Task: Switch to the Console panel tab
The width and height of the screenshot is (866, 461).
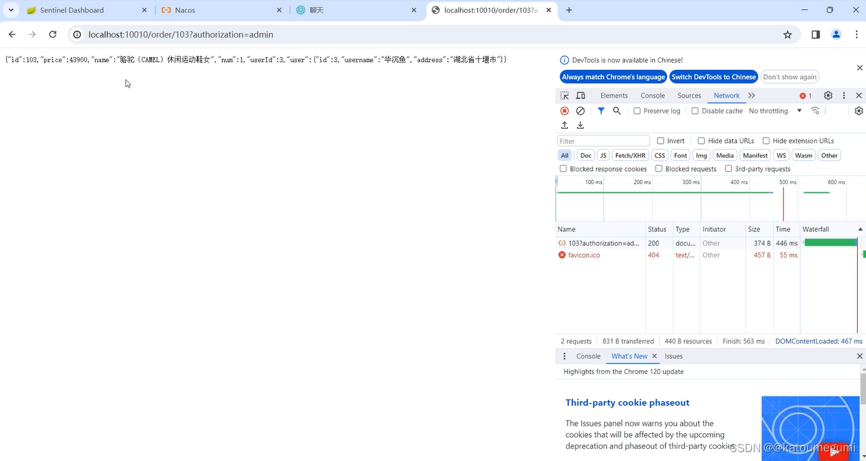Action: pyautogui.click(x=653, y=96)
